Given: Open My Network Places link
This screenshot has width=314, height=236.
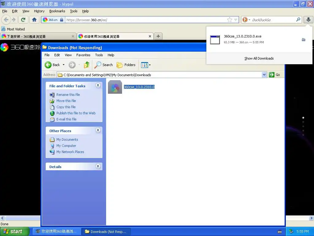Looking at the screenshot, I should tap(70, 152).
